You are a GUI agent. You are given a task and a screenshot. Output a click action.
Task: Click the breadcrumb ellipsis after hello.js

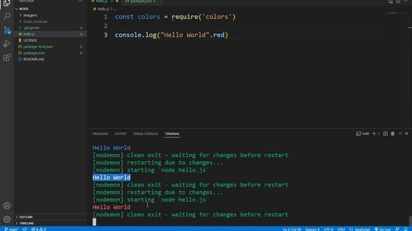pos(115,9)
